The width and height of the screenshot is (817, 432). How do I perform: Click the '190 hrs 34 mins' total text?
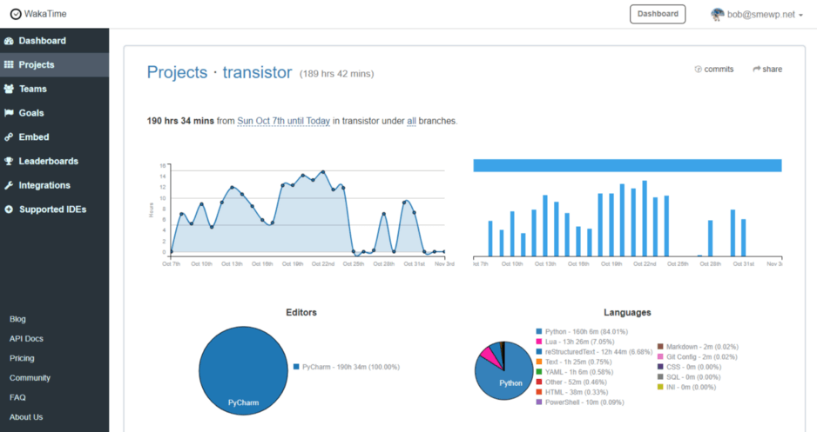180,121
